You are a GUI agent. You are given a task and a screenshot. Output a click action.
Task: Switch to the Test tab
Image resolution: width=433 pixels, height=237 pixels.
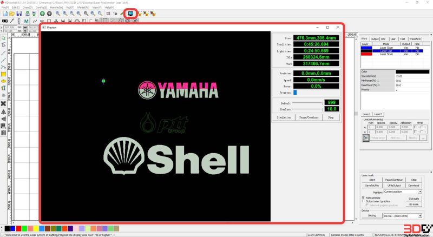pyautogui.click(x=402, y=39)
